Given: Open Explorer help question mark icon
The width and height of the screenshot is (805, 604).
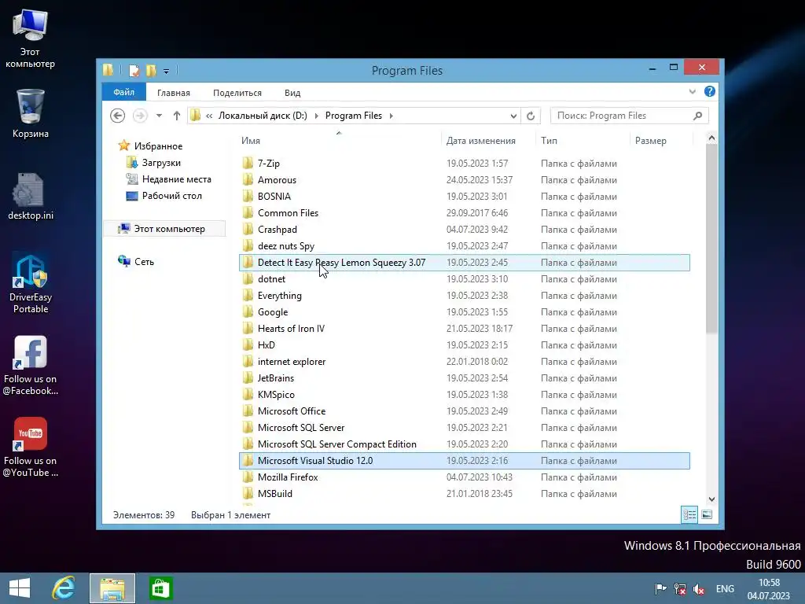Looking at the screenshot, I should pos(710,91).
